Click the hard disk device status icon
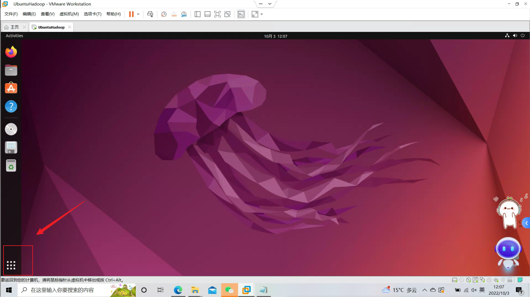This screenshot has width=530, height=297. coord(454,280)
